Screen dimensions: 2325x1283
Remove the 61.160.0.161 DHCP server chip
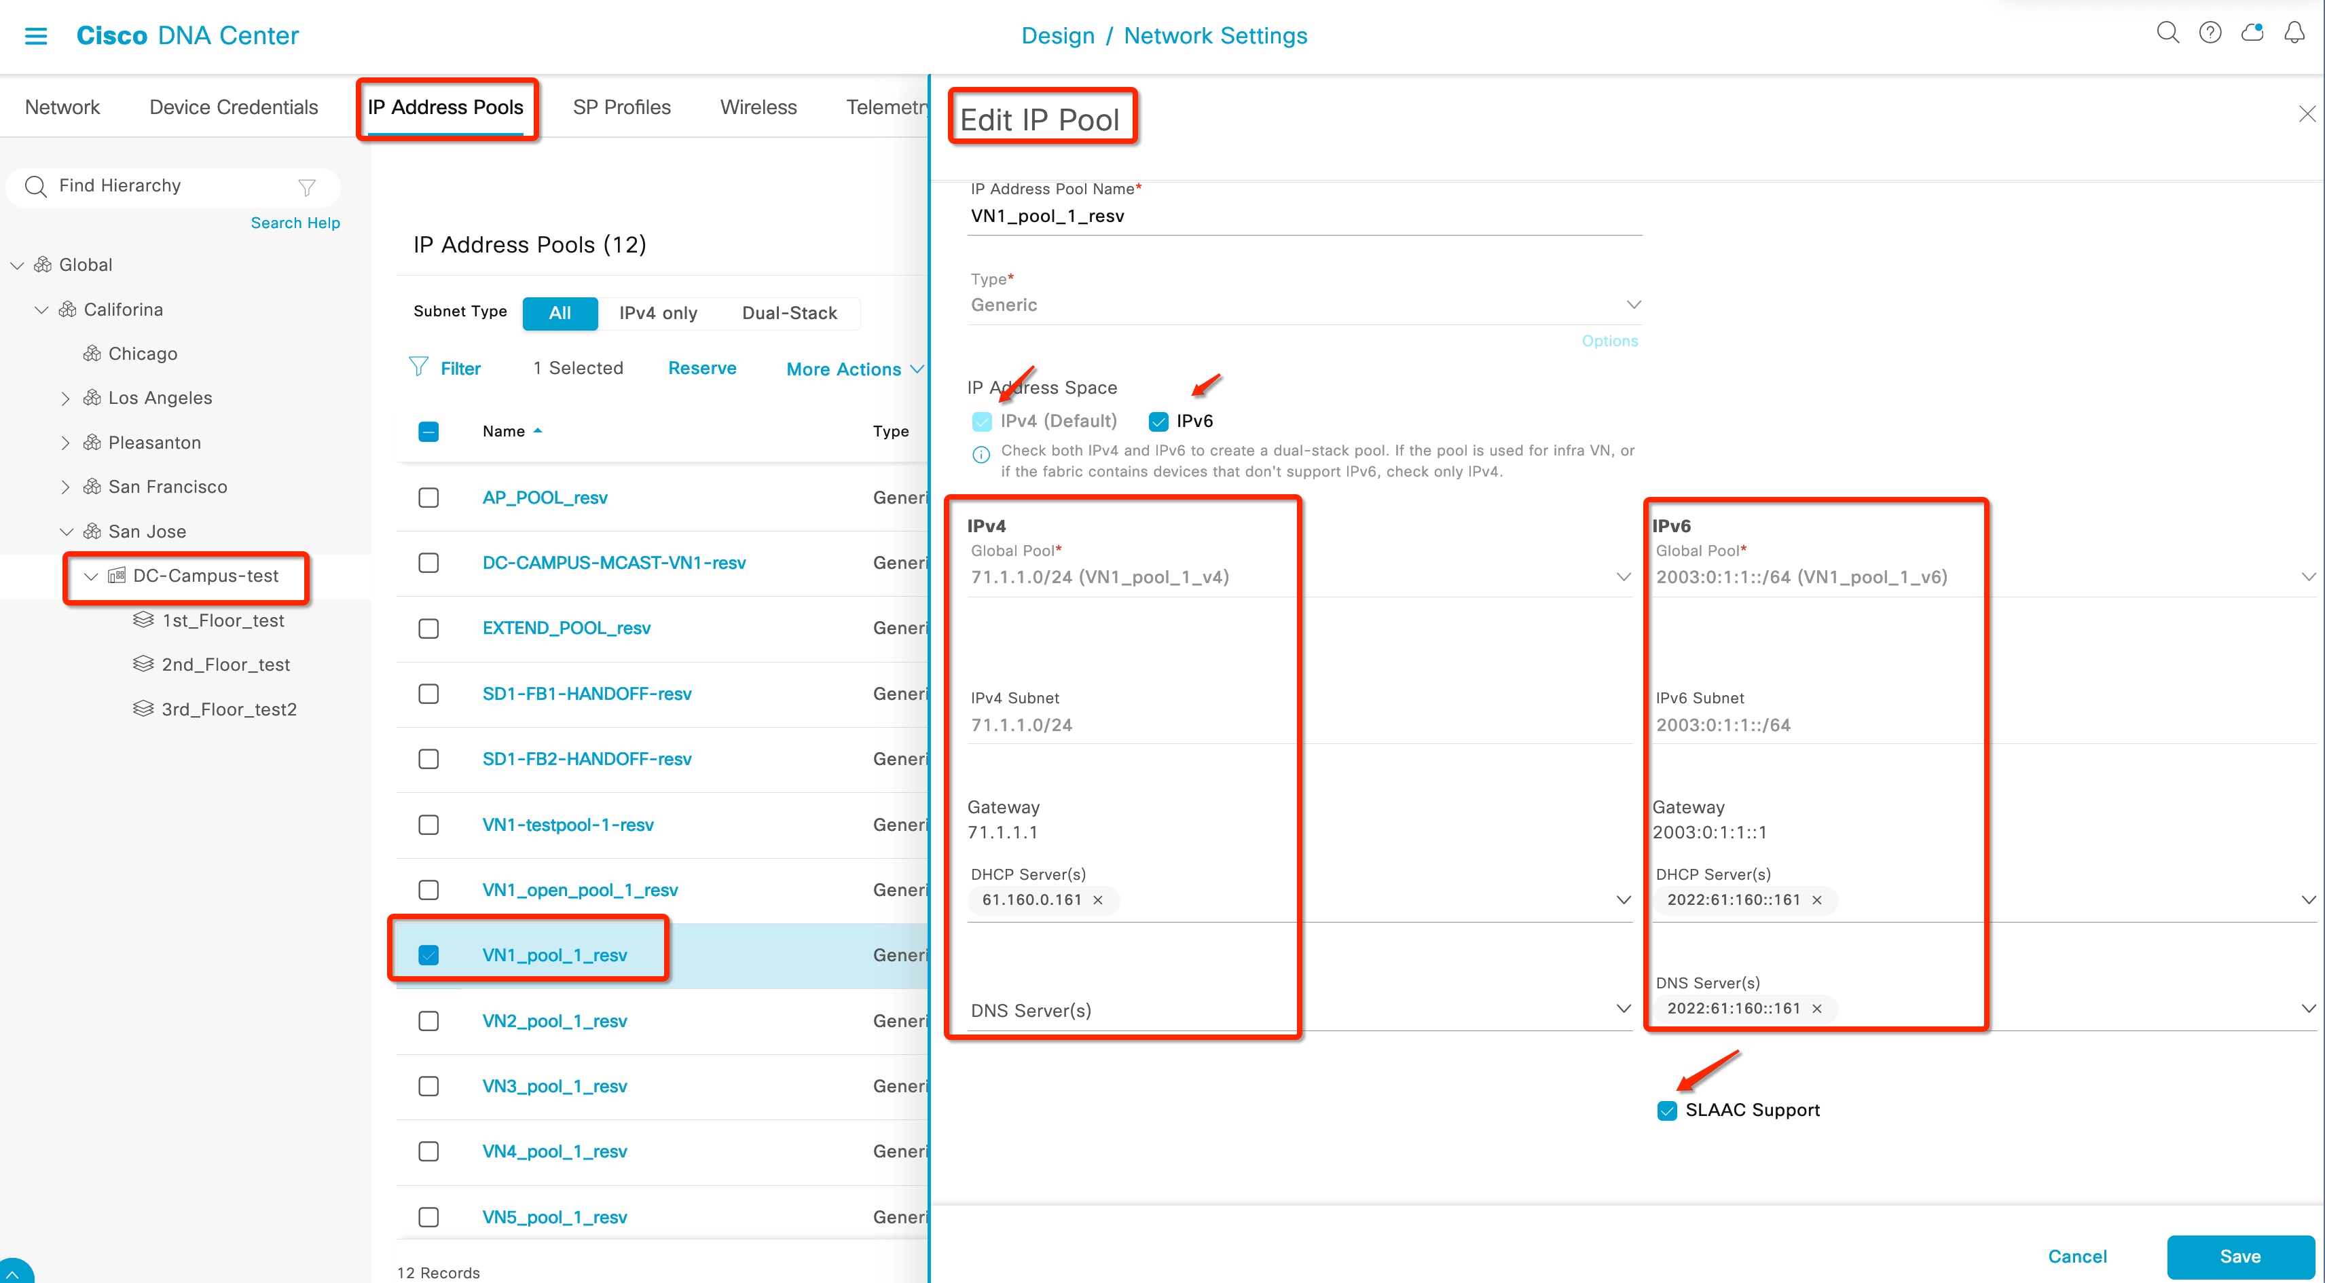pos(1097,900)
